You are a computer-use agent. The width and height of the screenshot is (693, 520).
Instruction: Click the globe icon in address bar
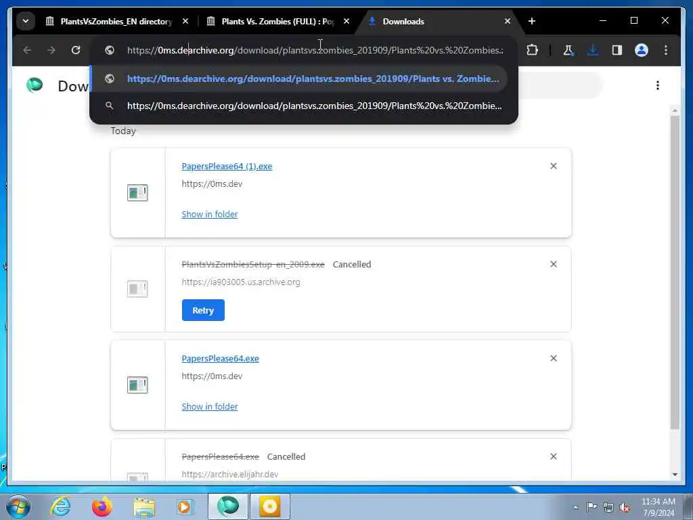110,50
